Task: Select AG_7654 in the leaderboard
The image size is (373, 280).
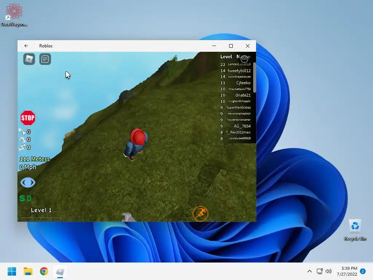Action: [x=242, y=126]
